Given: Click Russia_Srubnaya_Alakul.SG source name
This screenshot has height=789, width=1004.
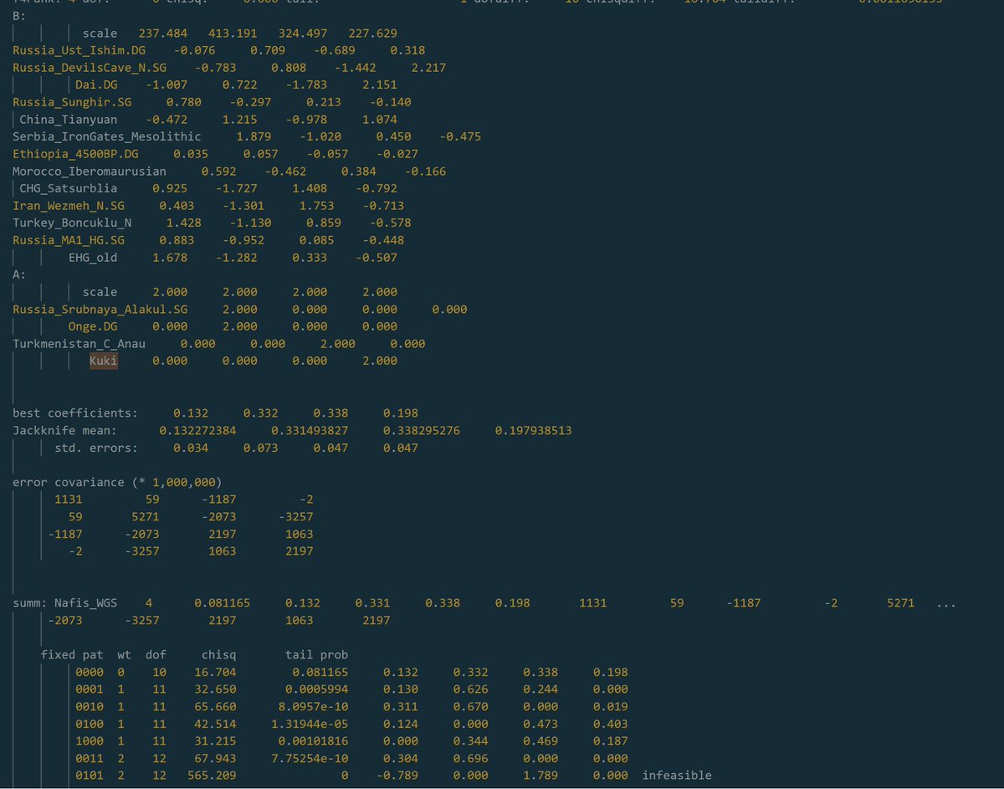Looking at the screenshot, I should tap(100, 310).
